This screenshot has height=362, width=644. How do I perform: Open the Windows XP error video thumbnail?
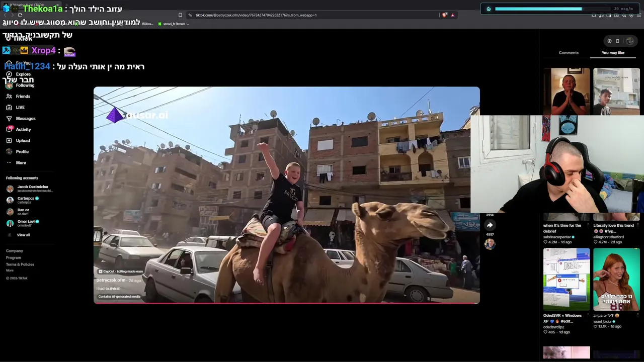click(567, 280)
